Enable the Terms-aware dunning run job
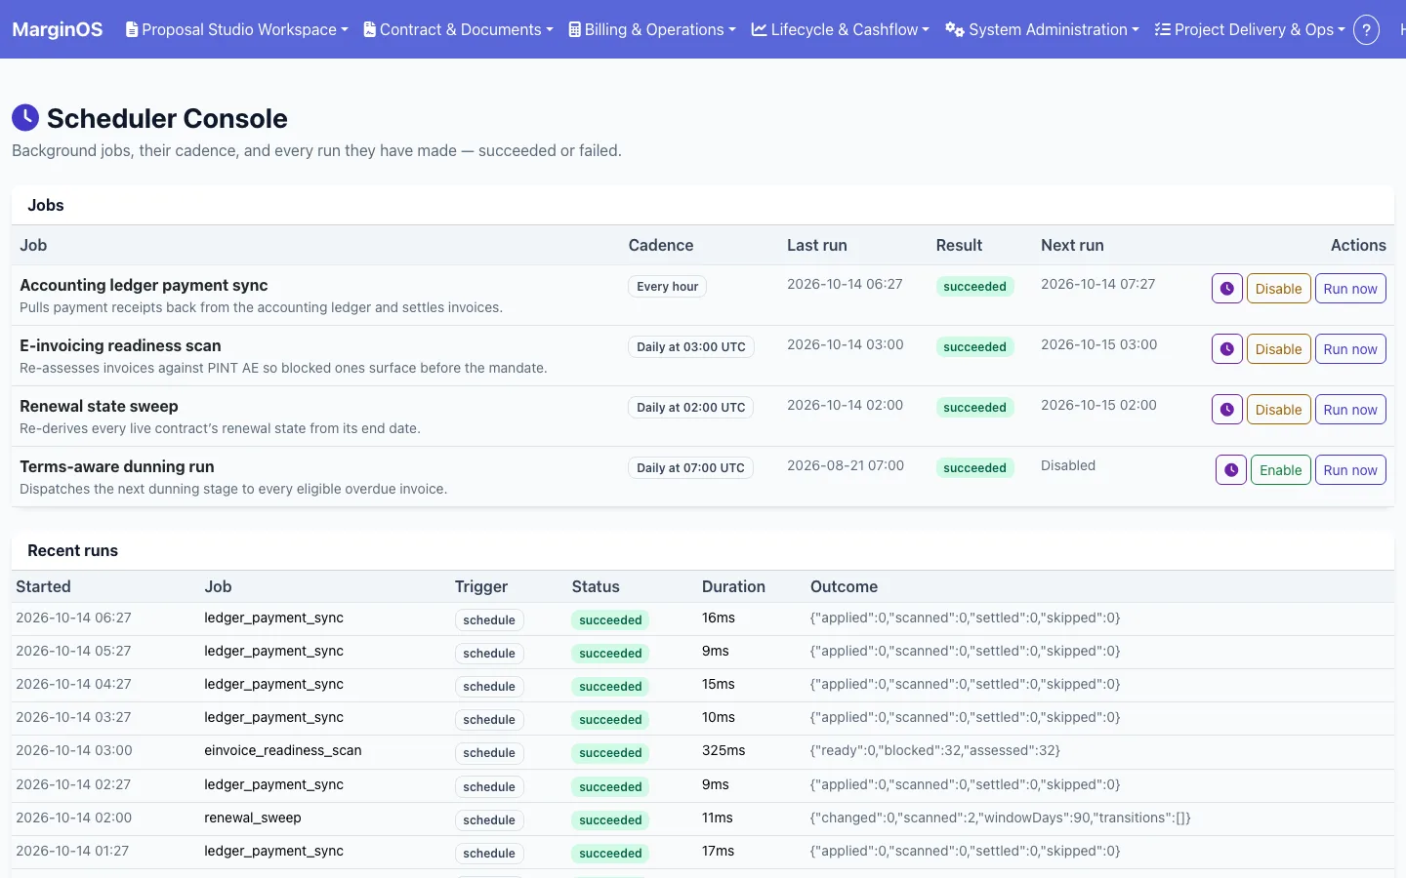Screen dimensions: 1406x878 coord(1280,470)
